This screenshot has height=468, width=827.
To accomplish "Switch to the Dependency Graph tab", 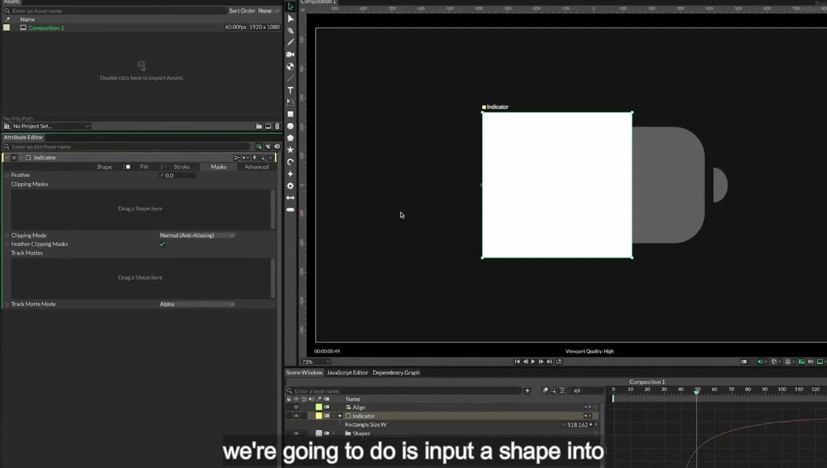I will [x=396, y=373].
